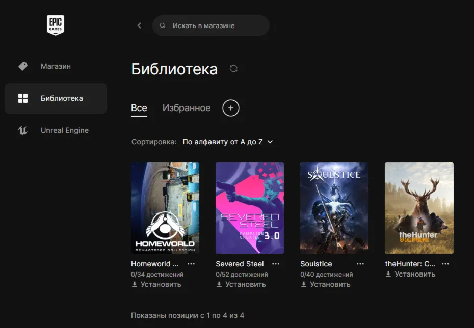Click 0/52 достижений under Severed Steel
The height and width of the screenshot is (328, 474).
(x=242, y=274)
